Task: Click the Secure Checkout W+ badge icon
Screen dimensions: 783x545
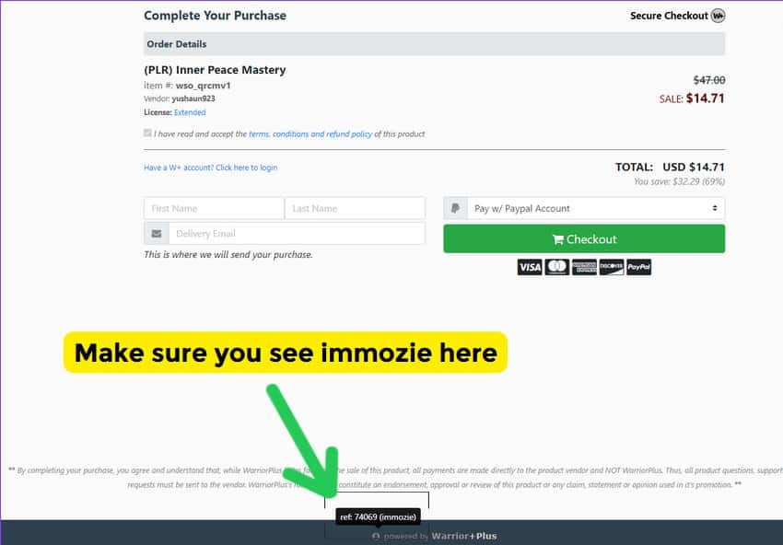Action: pyautogui.click(x=718, y=16)
